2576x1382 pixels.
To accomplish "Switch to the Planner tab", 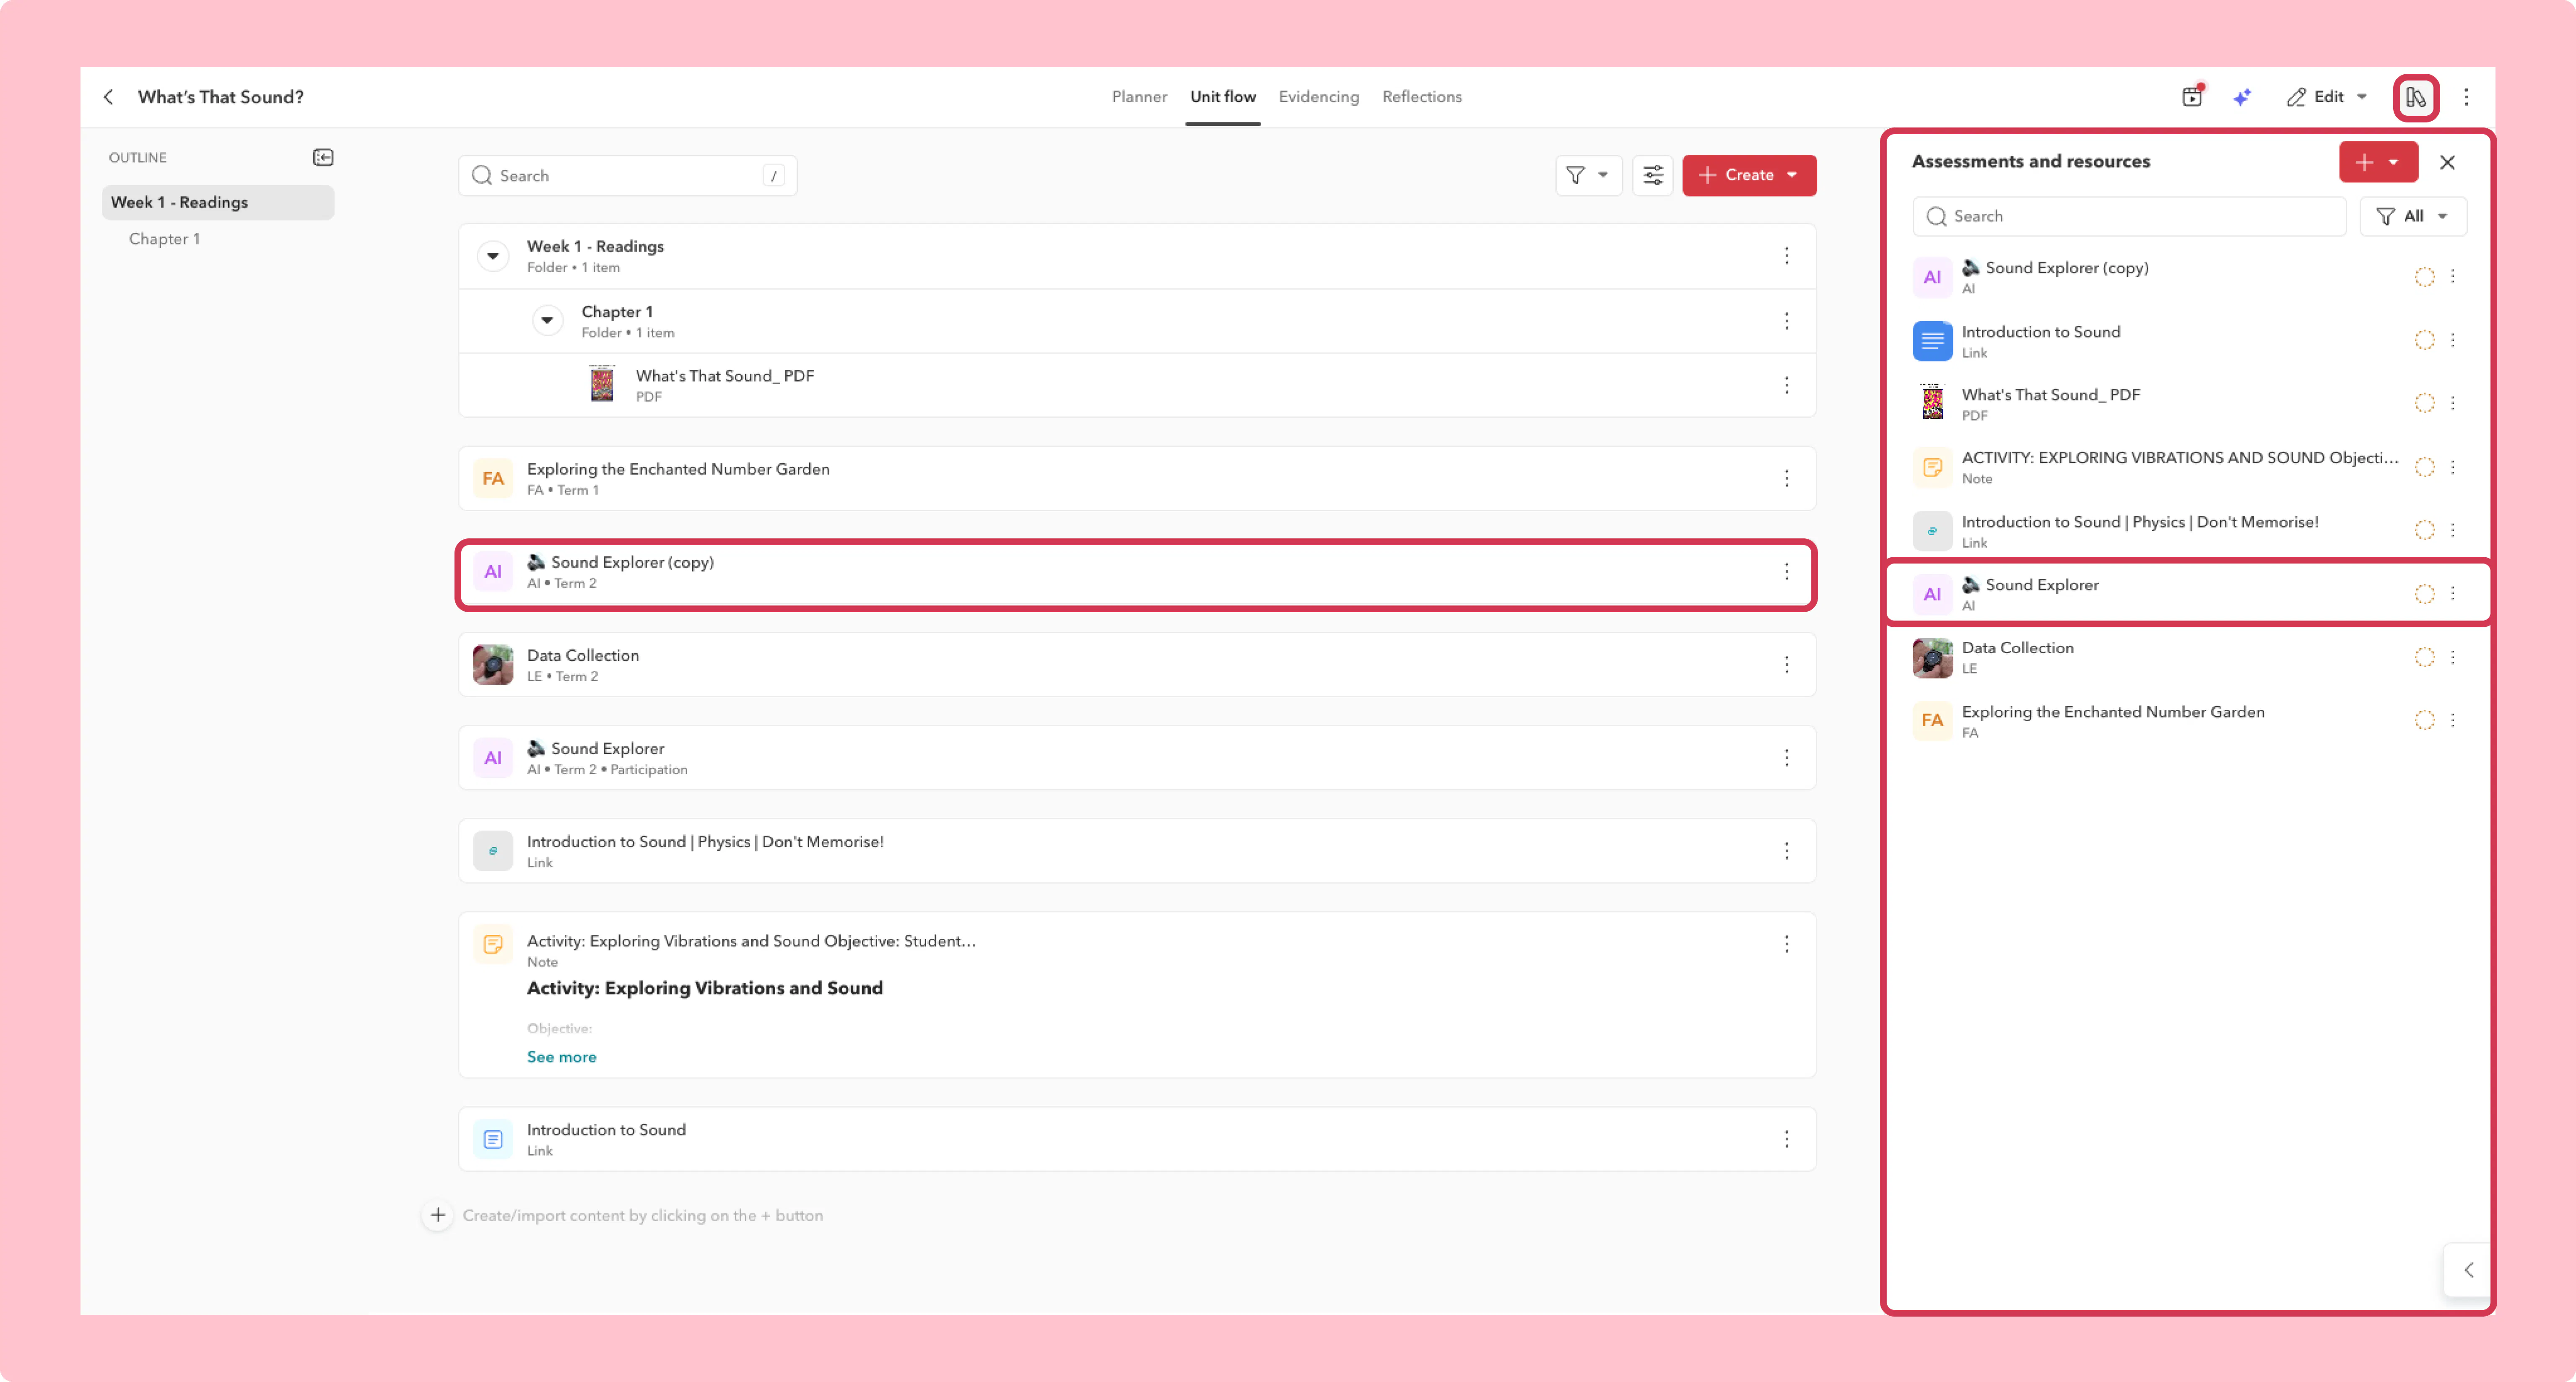I will [x=1139, y=97].
